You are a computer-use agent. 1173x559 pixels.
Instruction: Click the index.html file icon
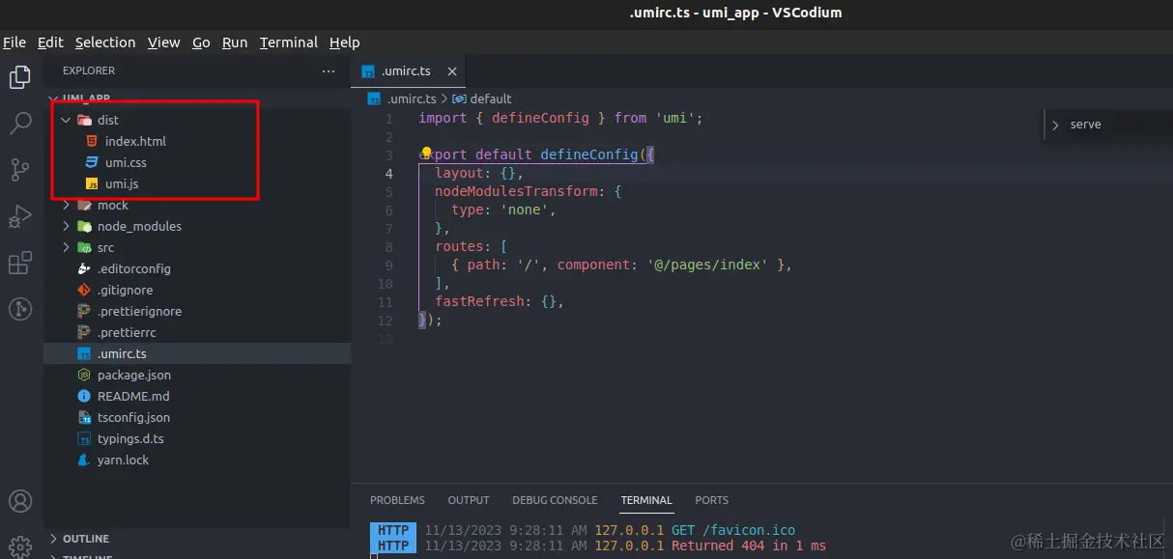tap(92, 141)
